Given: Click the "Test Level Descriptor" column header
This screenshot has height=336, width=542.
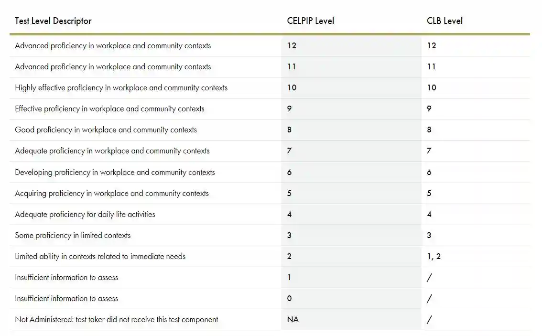Looking at the screenshot, I should [53, 21].
